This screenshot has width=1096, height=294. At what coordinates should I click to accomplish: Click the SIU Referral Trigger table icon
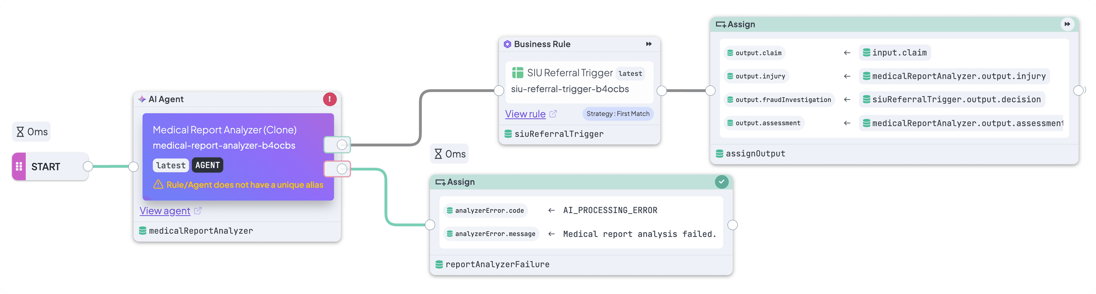click(x=518, y=73)
